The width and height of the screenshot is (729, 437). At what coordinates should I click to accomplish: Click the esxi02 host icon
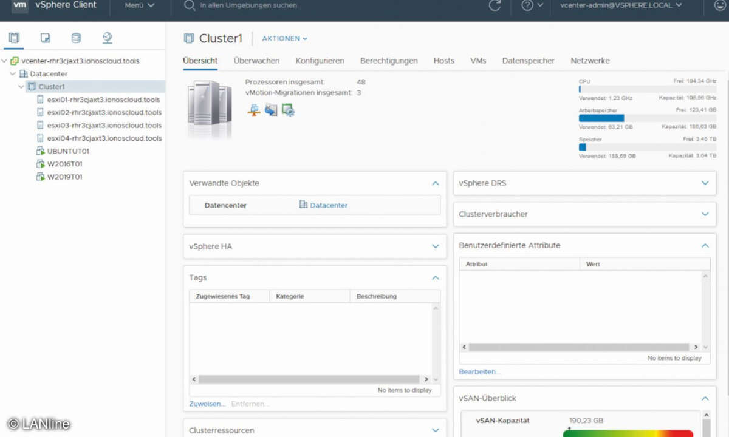tap(41, 112)
